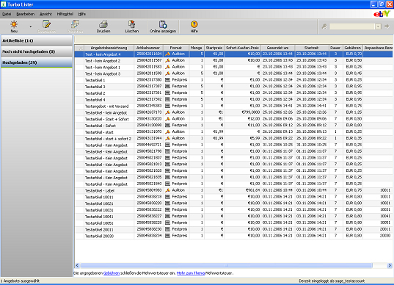Click the fee cell EUR 1,25

(x=354, y=112)
